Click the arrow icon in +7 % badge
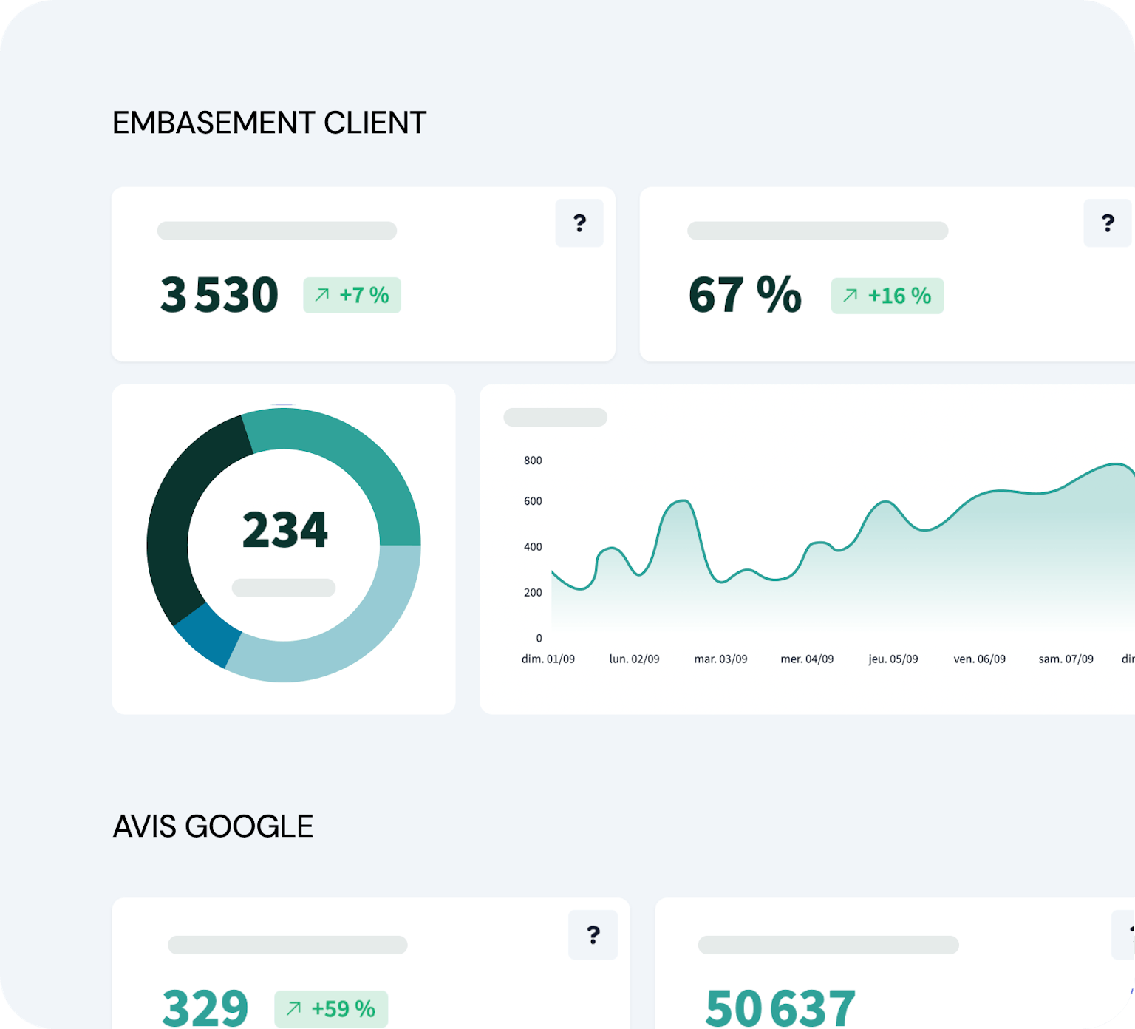This screenshot has height=1029, width=1135. point(321,295)
